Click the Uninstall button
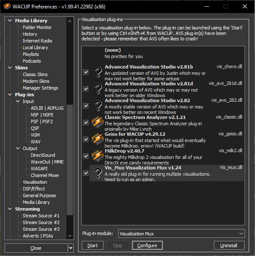This screenshot has width=255, height=256. coord(229,245)
